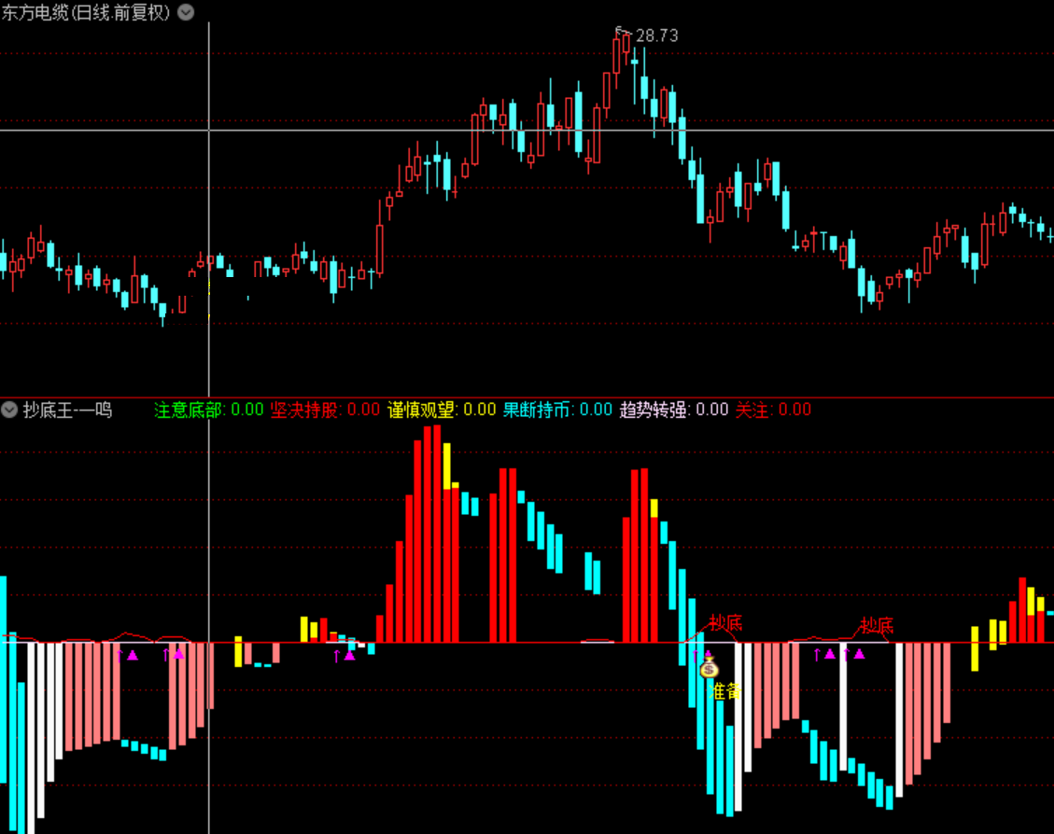Viewport: 1054px width, 834px height.
Task: Click the money bag signal icon
Action: [x=709, y=667]
